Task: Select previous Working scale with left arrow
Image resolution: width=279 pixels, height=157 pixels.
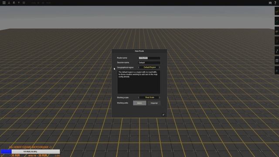Action: tap(139, 97)
